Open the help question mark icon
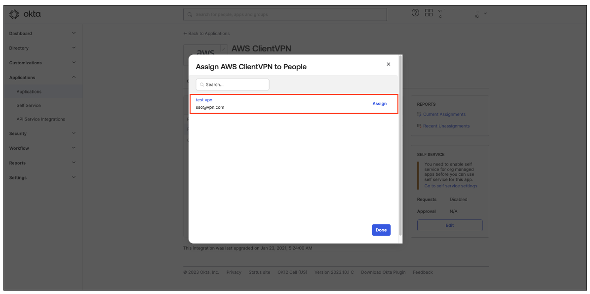Viewport: 590px width, 294px height. [x=415, y=13]
